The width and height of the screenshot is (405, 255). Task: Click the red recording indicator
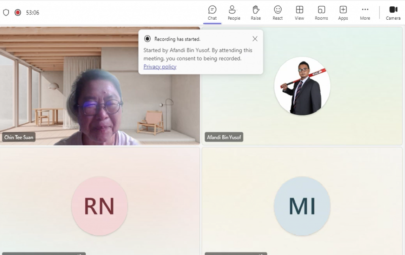pyautogui.click(x=17, y=12)
